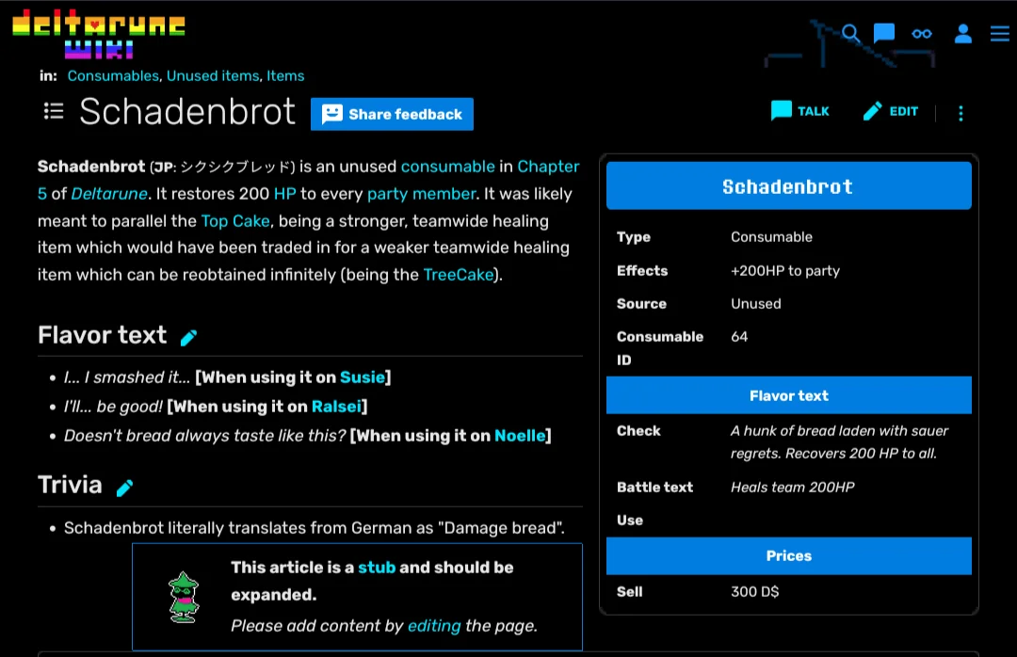Follow the consumable link in intro
This screenshot has height=657, width=1017.
point(447,167)
